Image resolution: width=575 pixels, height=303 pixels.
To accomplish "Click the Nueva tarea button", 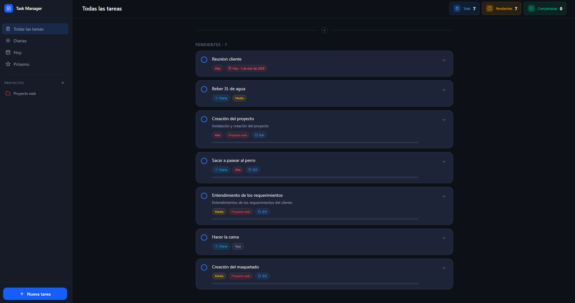I will point(35,294).
